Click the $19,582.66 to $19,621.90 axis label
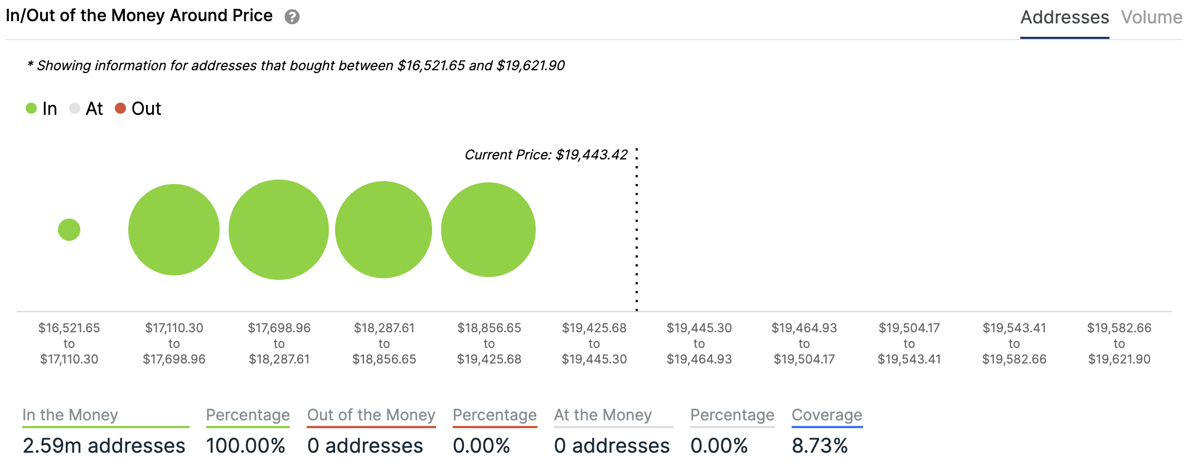Screen dimensions: 1192x475 point(1119,343)
